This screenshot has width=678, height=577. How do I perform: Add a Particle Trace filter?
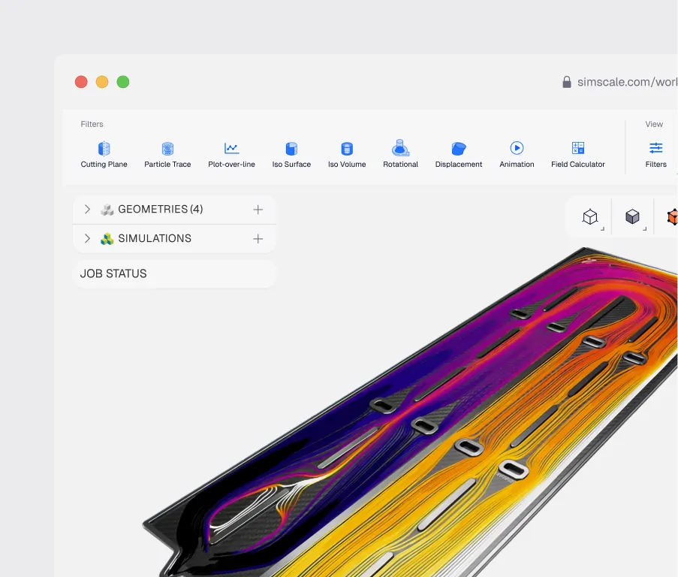[167, 148]
